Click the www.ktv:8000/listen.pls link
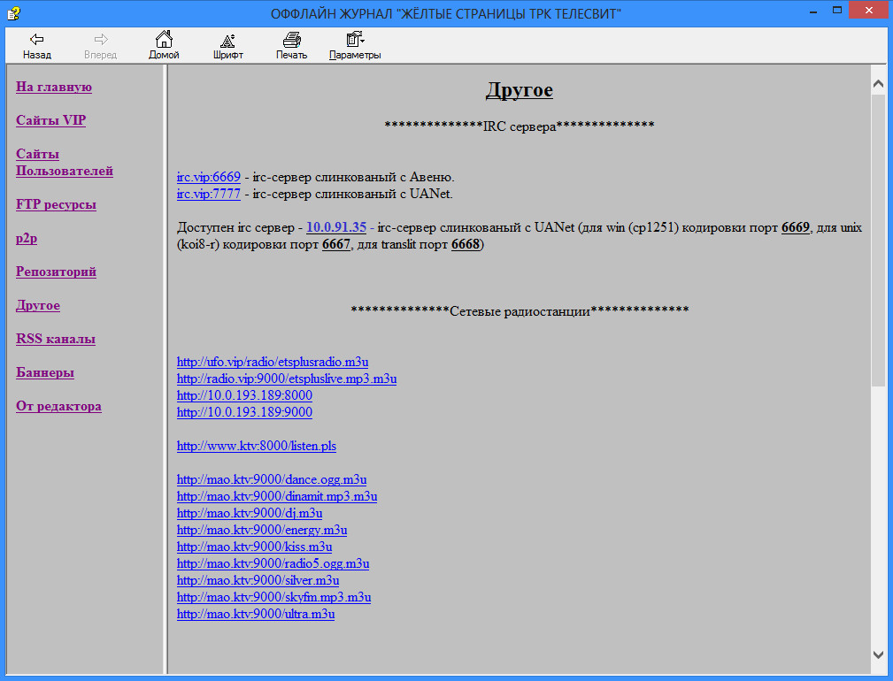Screen dimensions: 893x681 click(256, 446)
